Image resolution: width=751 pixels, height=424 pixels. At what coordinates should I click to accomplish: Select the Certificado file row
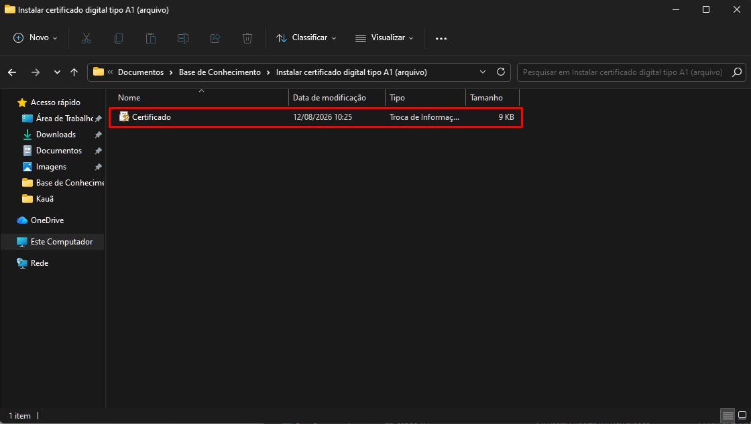tap(316, 117)
